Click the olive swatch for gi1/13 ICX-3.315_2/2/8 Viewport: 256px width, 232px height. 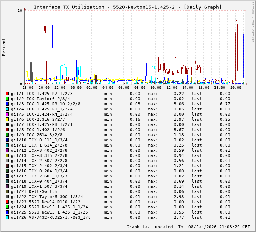pyautogui.click(x=7, y=155)
